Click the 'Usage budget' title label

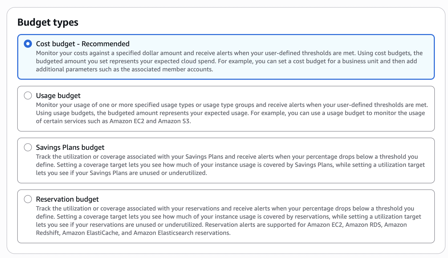tap(58, 95)
